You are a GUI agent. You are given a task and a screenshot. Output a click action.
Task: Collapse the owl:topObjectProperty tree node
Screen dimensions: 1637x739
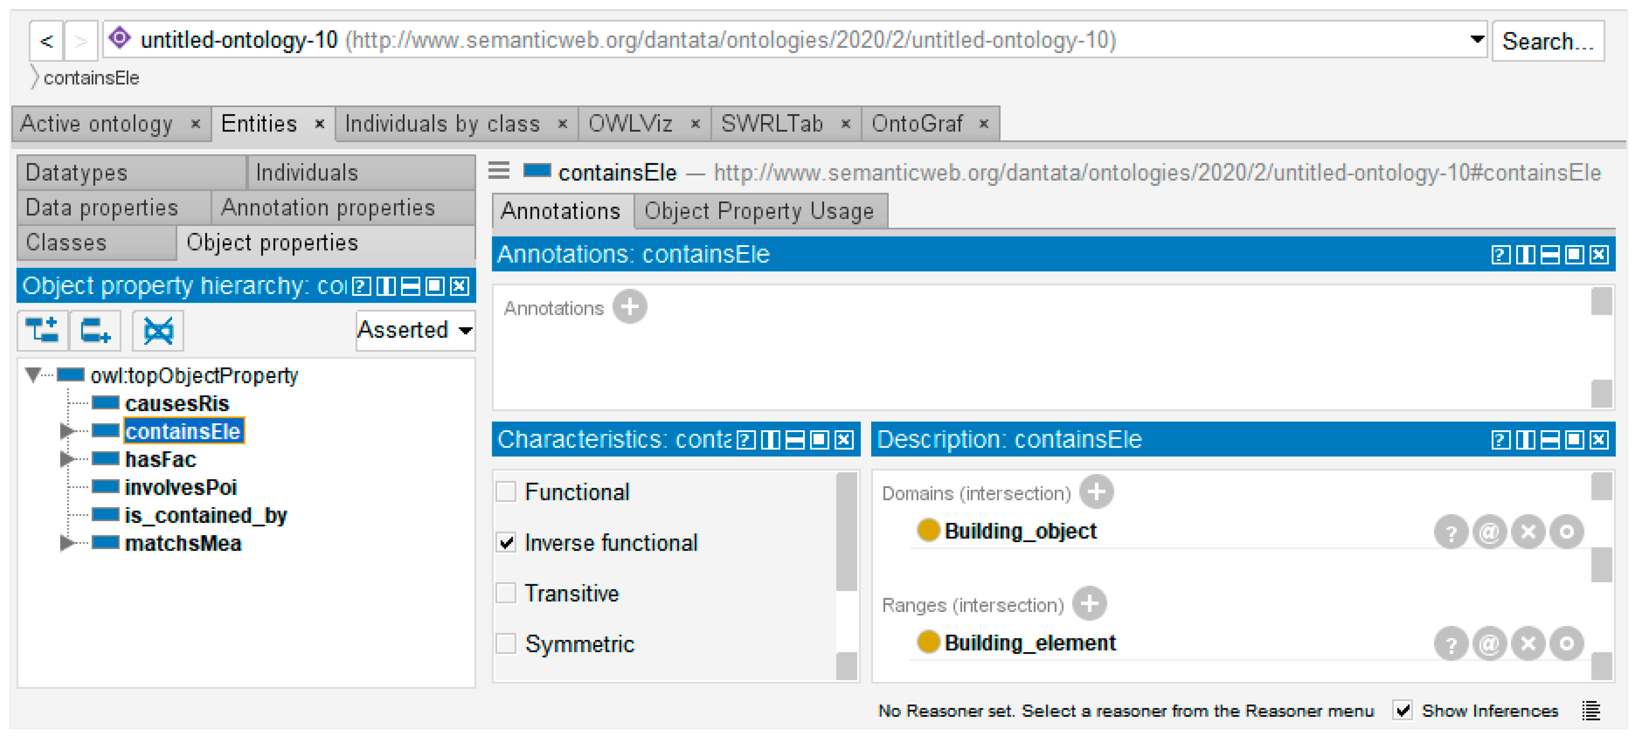[x=32, y=375]
